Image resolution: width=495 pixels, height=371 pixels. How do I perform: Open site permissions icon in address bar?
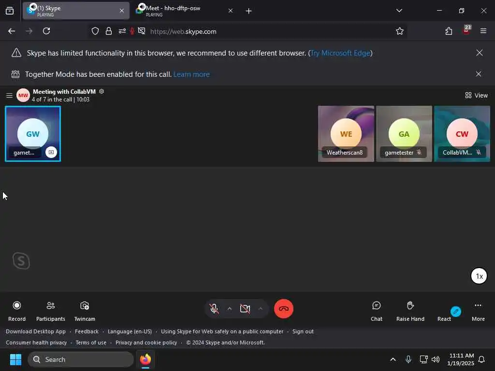[122, 31]
